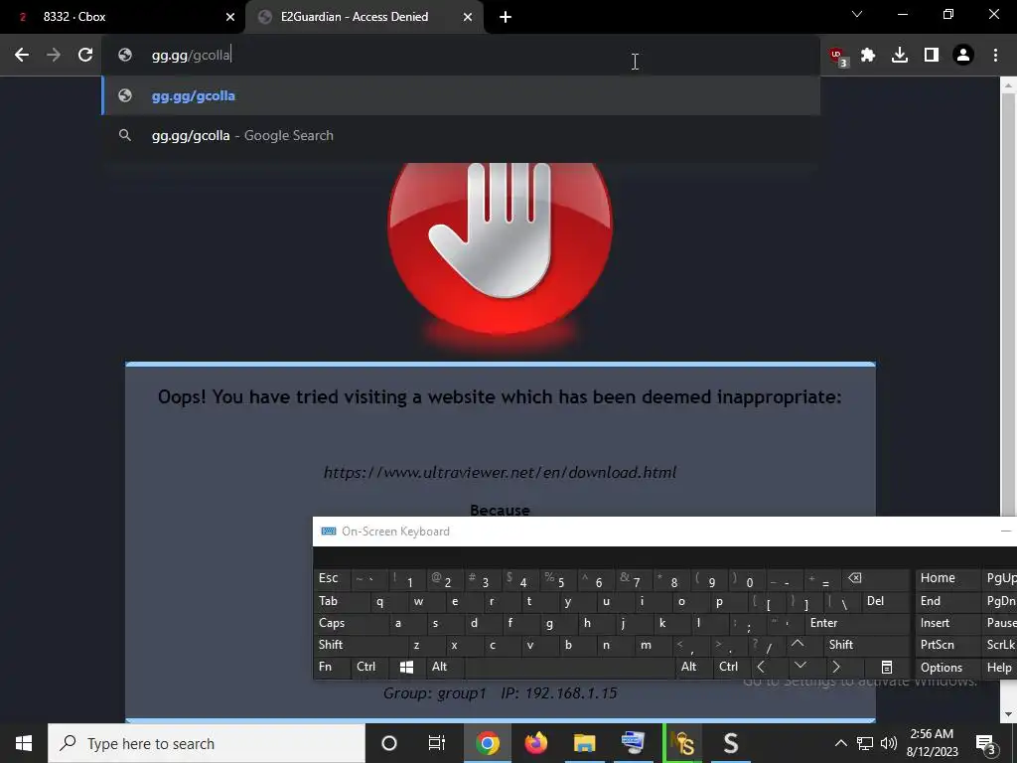
Task: Open the notification center icon
Action: click(986, 743)
